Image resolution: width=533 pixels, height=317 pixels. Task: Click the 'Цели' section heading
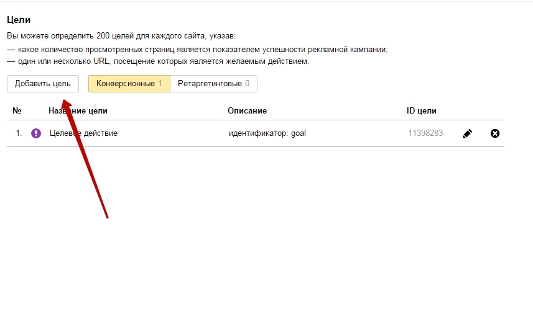(x=19, y=20)
